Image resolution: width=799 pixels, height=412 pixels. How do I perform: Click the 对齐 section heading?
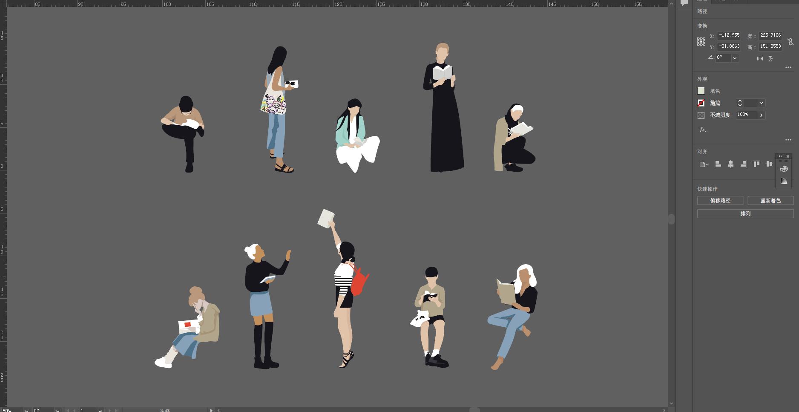[x=702, y=152]
